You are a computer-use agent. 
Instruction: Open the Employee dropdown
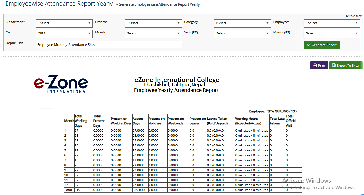(x=331, y=23)
